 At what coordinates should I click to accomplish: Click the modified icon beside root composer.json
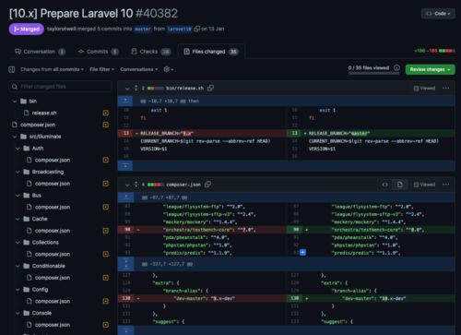coord(106,125)
